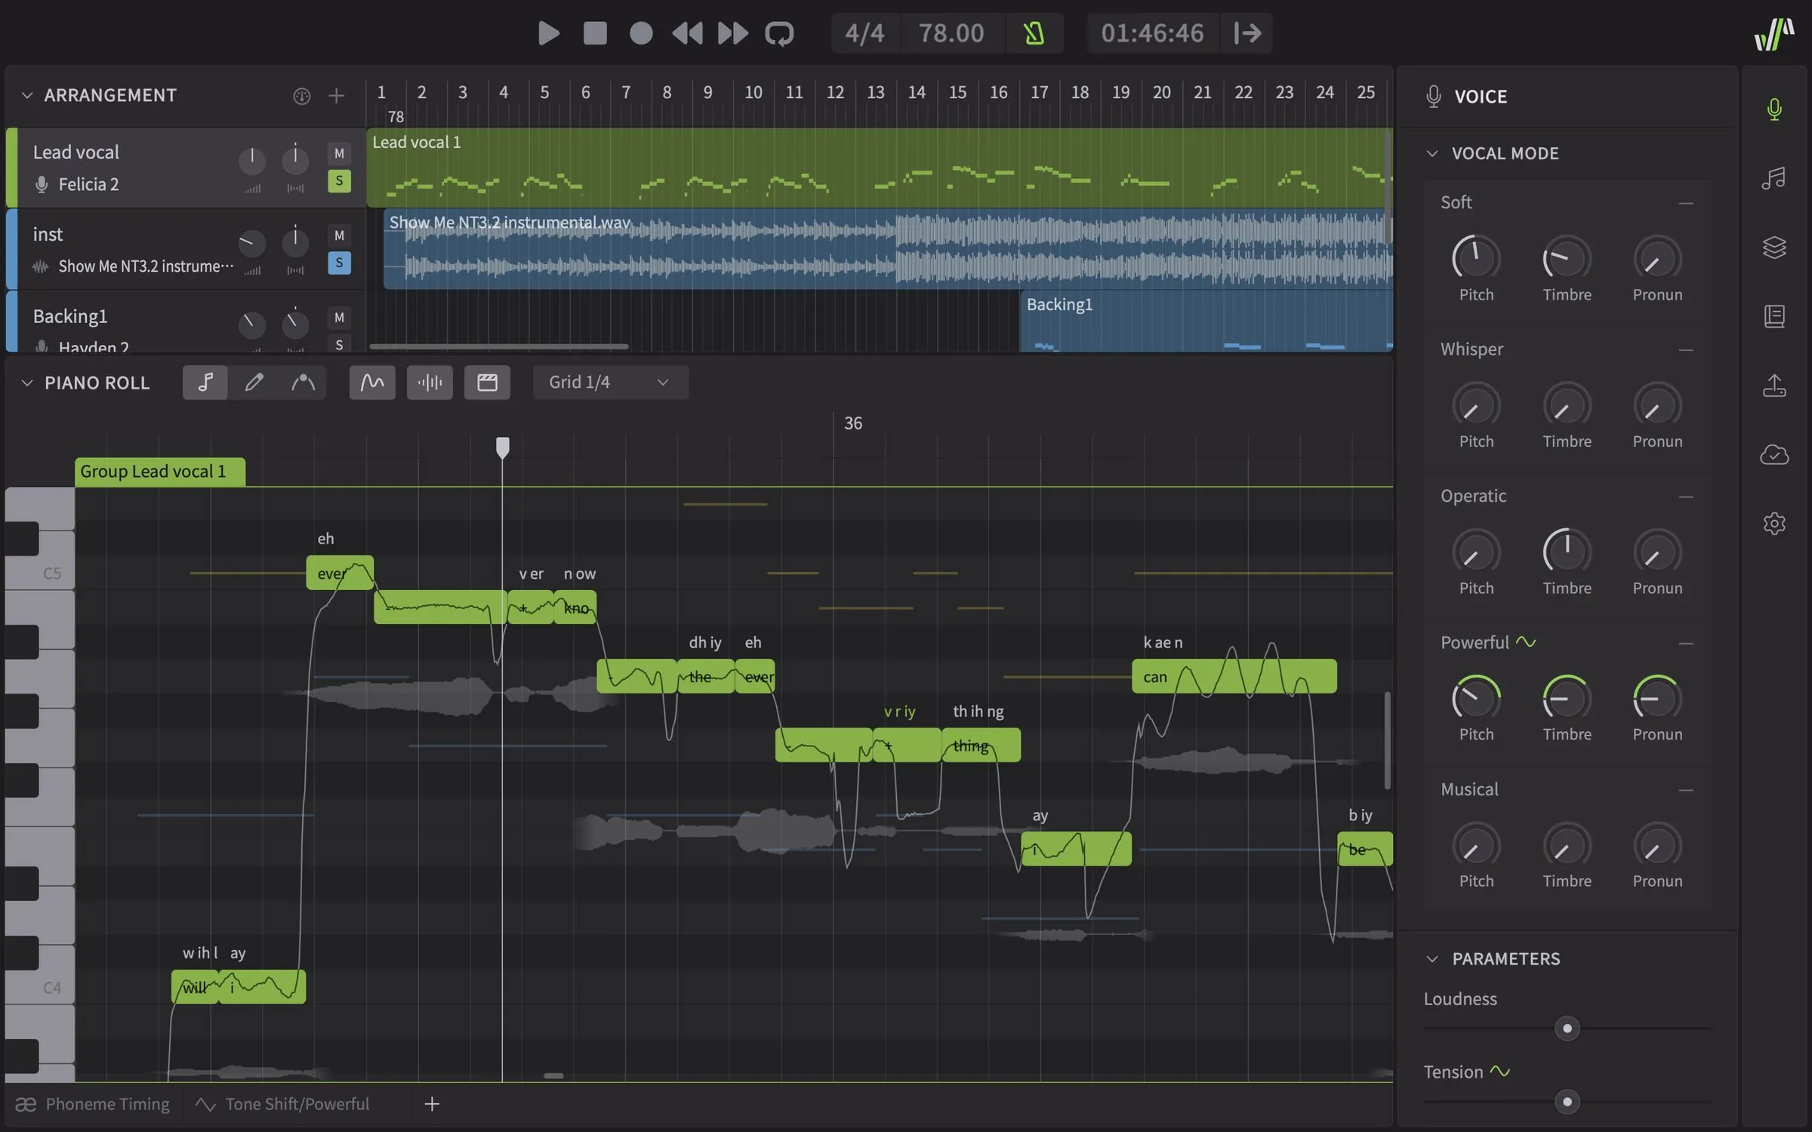The image size is (1812, 1132).
Task: Collapse the Piano Roll panel
Action: [x=27, y=383]
